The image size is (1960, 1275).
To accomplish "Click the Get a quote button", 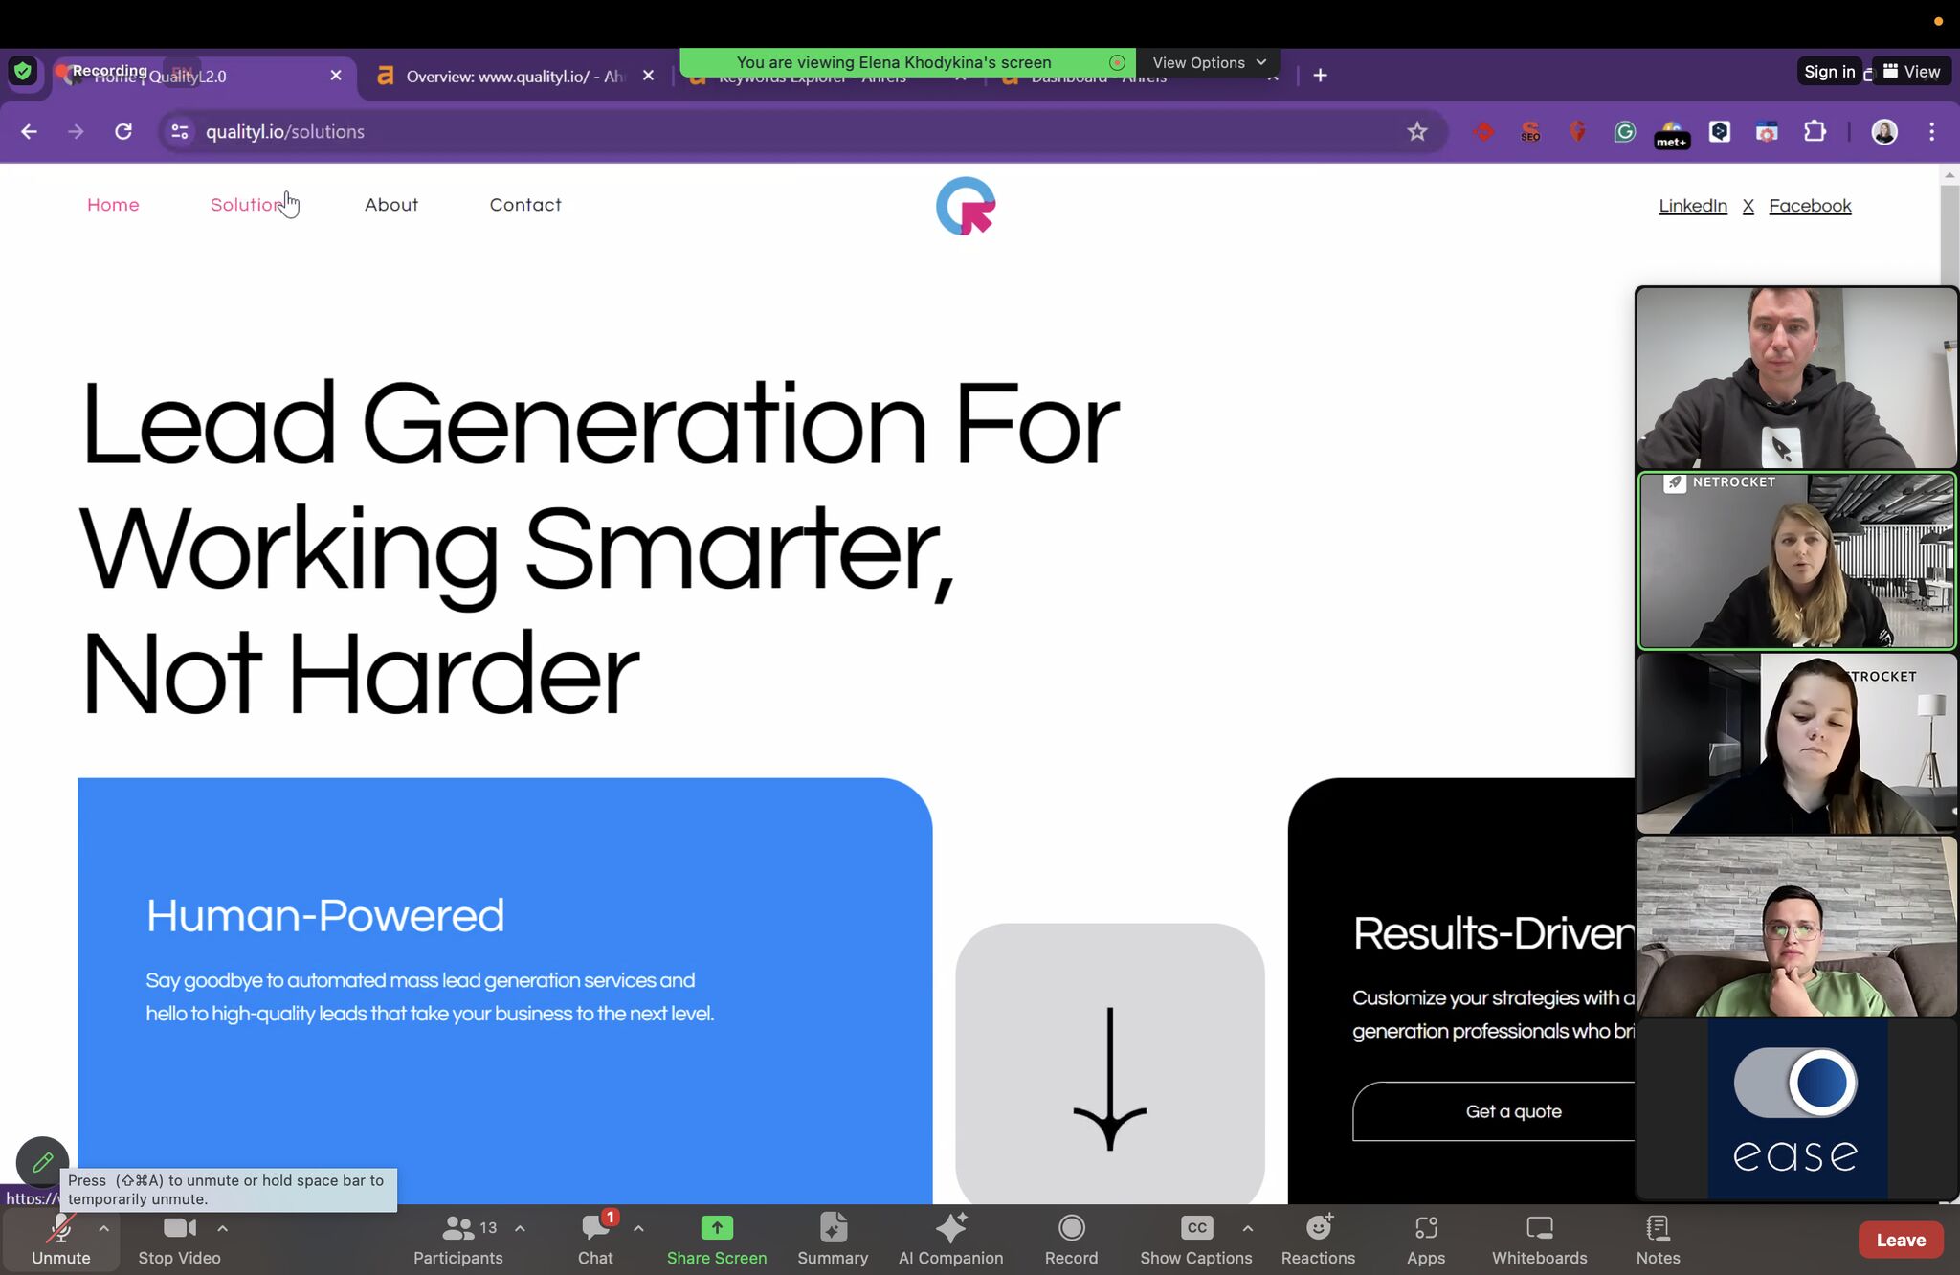I will pos(1513,1110).
